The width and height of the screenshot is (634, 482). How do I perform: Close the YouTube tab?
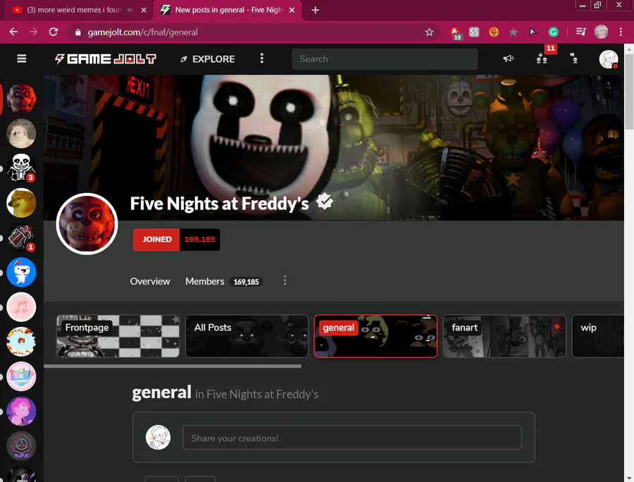(144, 10)
